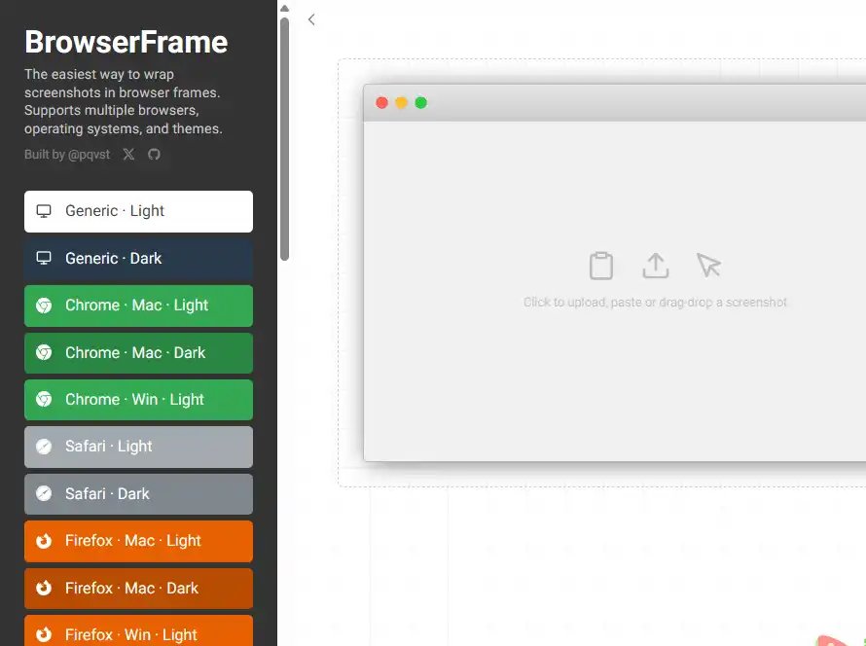This screenshot has height=646, width=866.
Task: Click the 'Built by @pqvst' text
Action: click(x=67, y=155)
